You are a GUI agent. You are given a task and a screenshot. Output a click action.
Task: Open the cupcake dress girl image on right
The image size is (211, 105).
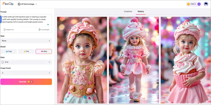[x=186, y=60]
